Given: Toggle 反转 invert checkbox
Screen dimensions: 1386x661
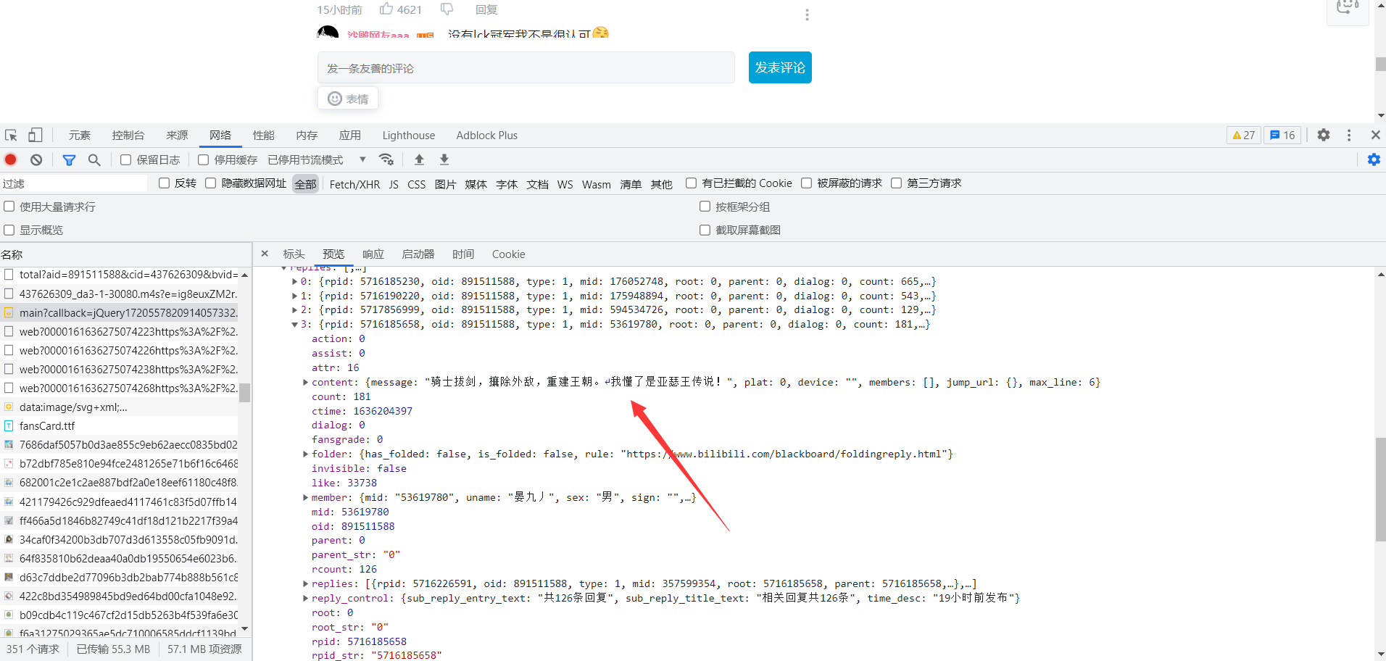Looking at the screenshot, I should pos(164,183).
